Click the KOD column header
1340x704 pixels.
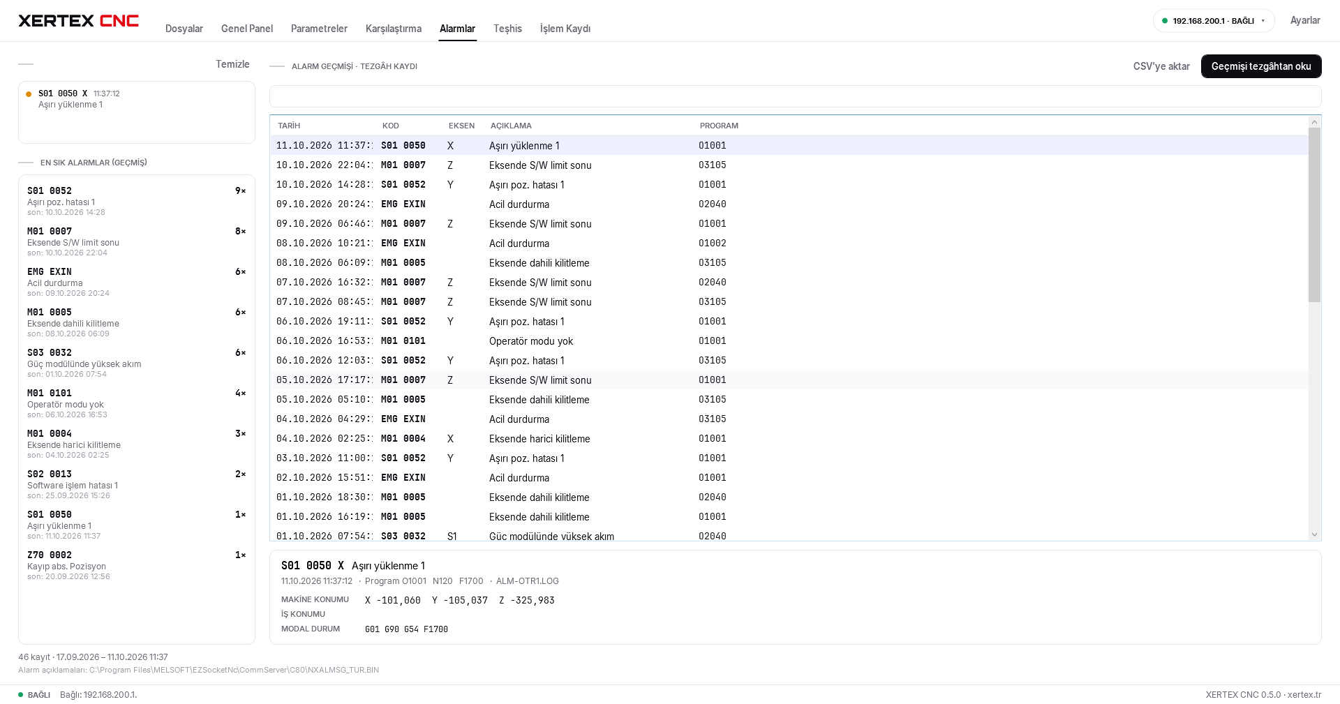391,126
